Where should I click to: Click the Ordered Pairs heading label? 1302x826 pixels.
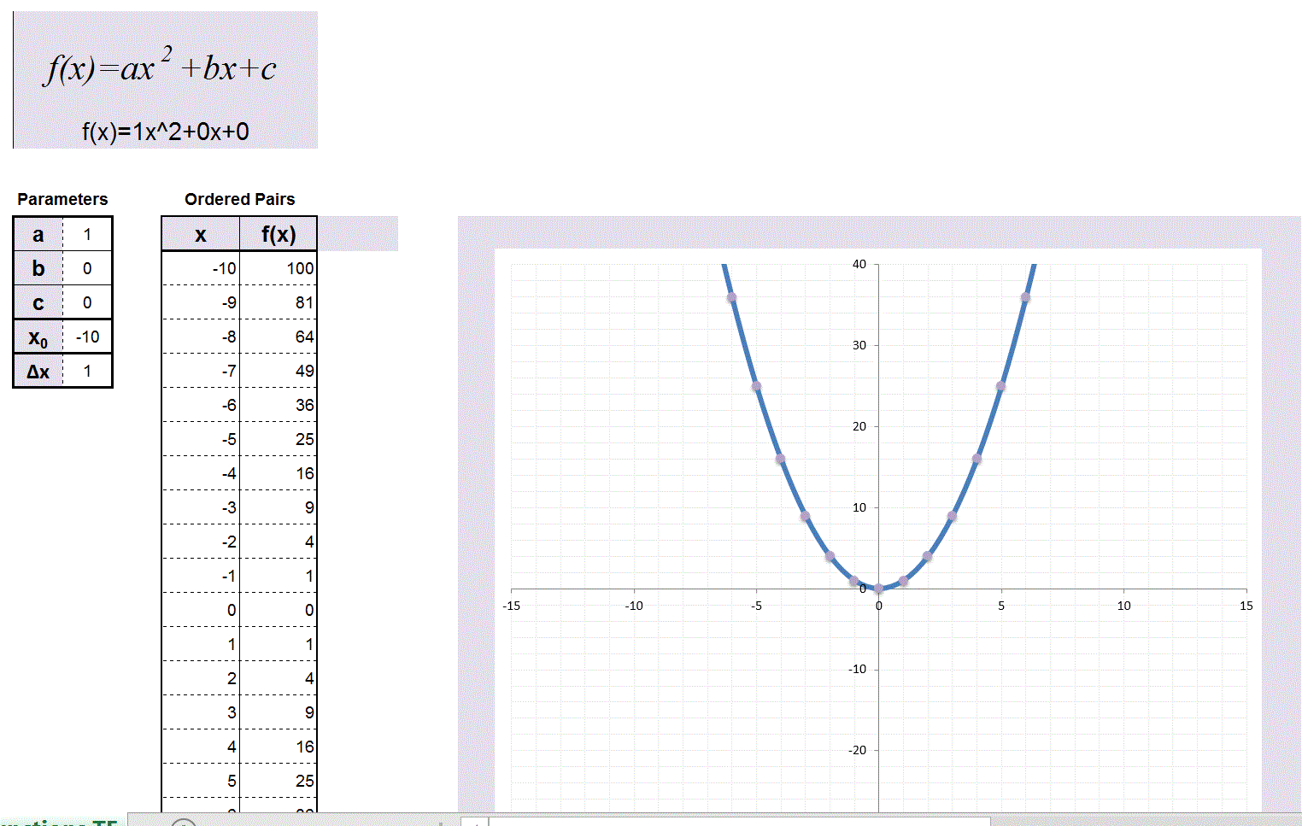point(239,199)
